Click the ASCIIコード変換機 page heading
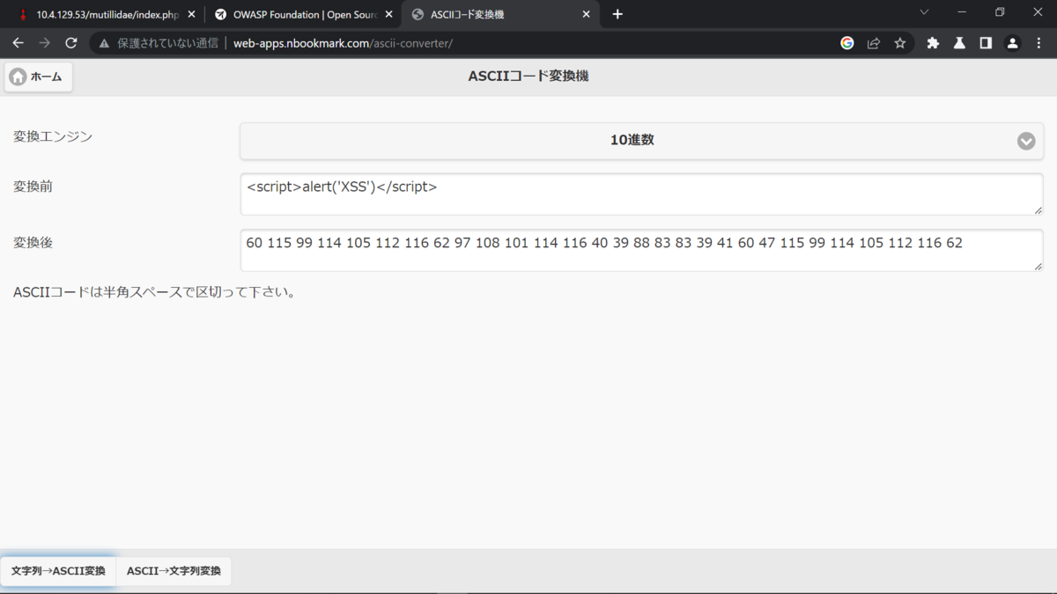This screenshot has width=1057, height=594. (528, 77)
